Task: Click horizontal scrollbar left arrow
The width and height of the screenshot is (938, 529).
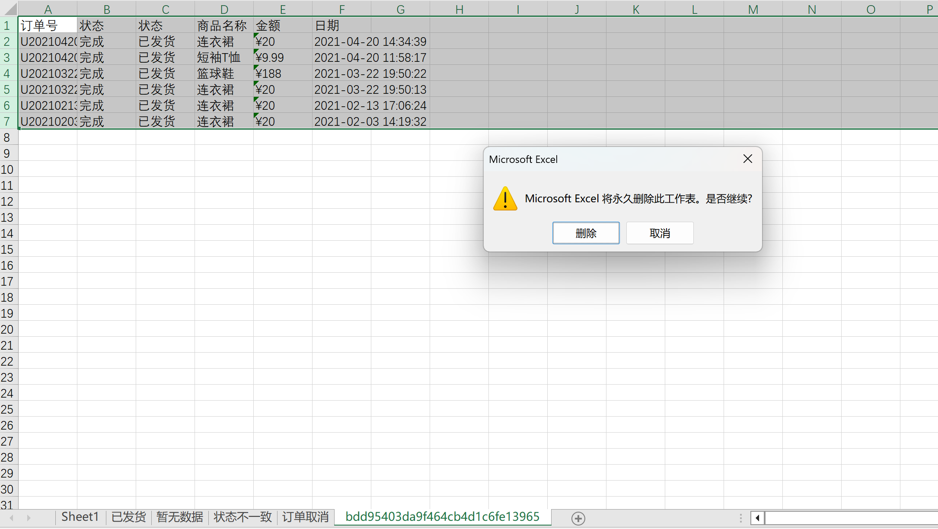Action: coord(757,518)
